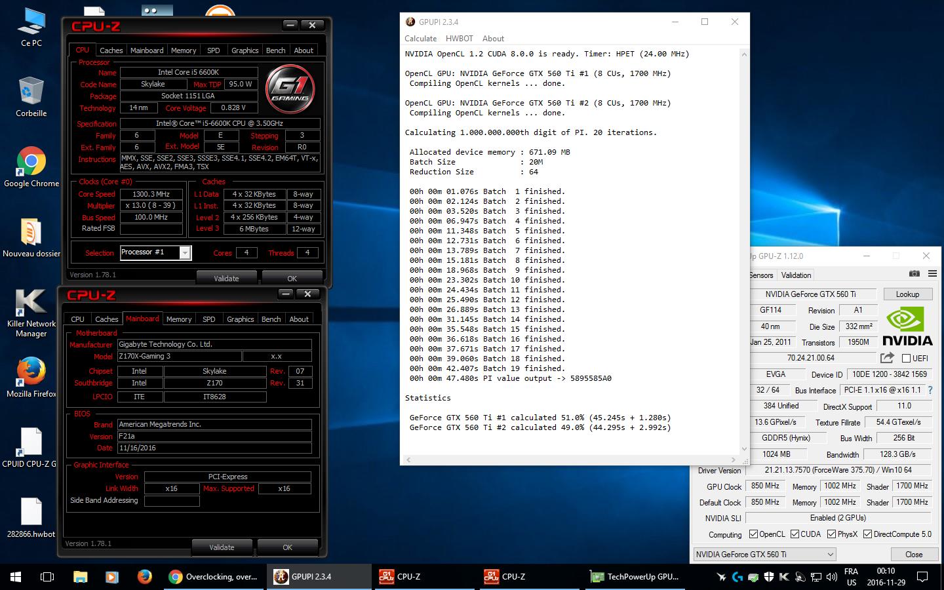The width and height of the screenshot is (944, 590).
Task: Click the volume speaker tray icon
Action: [x=831, y=578]
